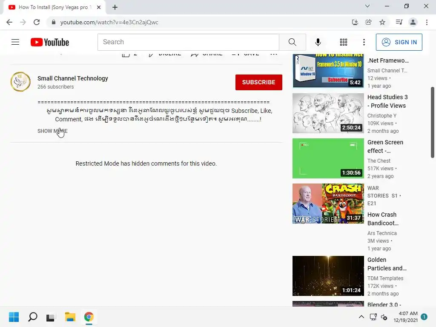
Task: Select the How To Install Sony Vegas tab
Action: click(54, 7)
